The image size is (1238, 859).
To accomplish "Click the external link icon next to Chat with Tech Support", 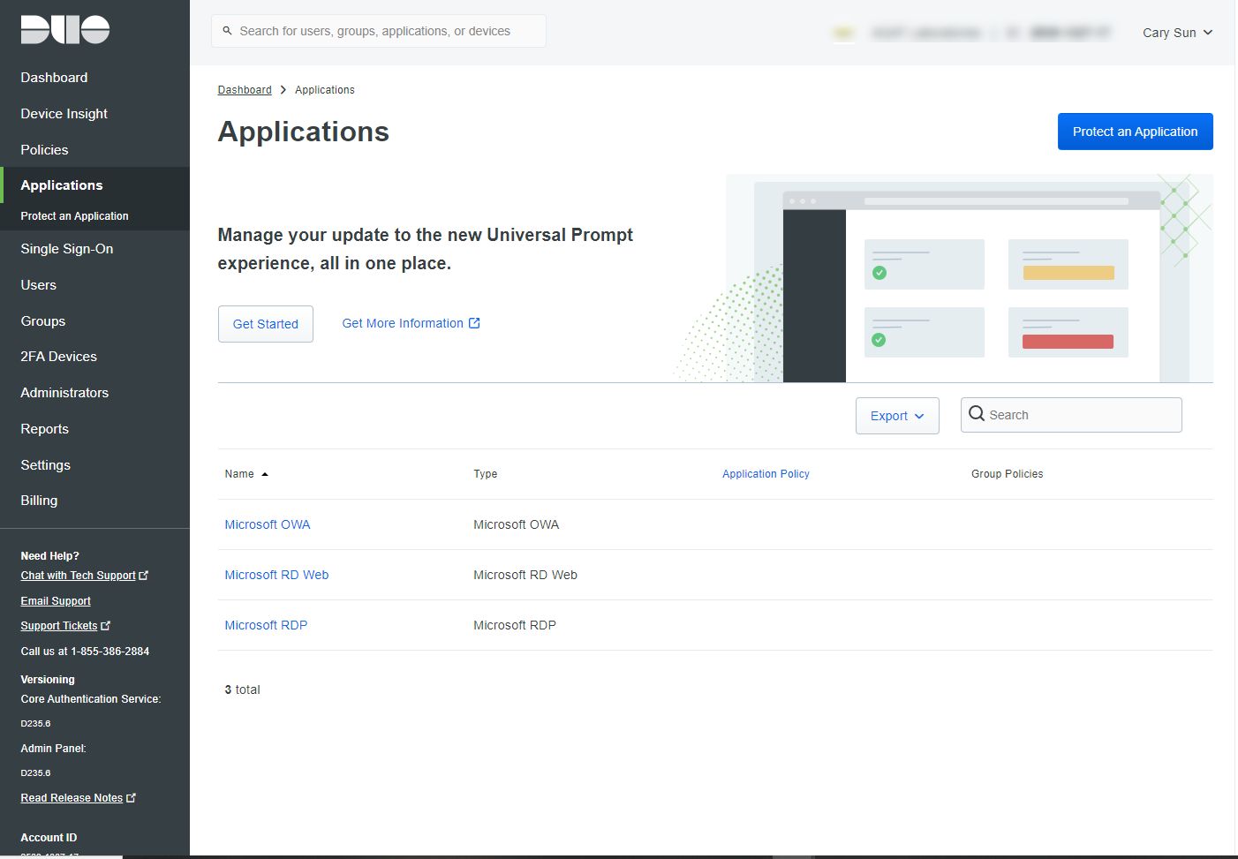I will point(144,575).
